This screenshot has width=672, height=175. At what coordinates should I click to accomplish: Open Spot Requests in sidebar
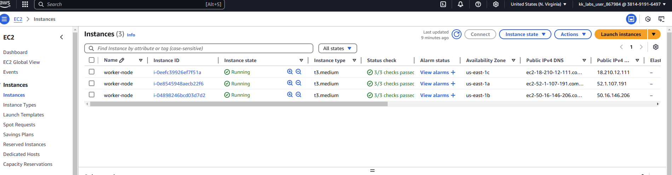[x=19, y=125]
